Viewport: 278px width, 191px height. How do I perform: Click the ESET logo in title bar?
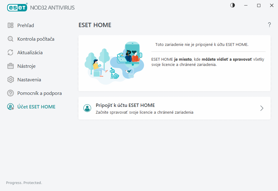(17, 7)
